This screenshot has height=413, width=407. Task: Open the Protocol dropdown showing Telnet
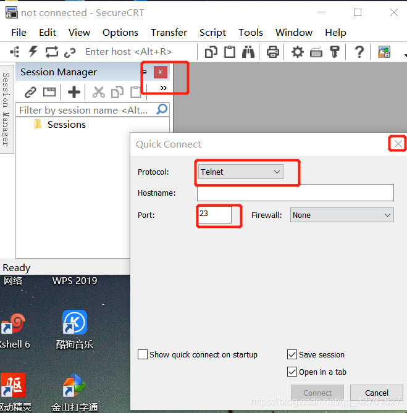(x=240, y=172)
